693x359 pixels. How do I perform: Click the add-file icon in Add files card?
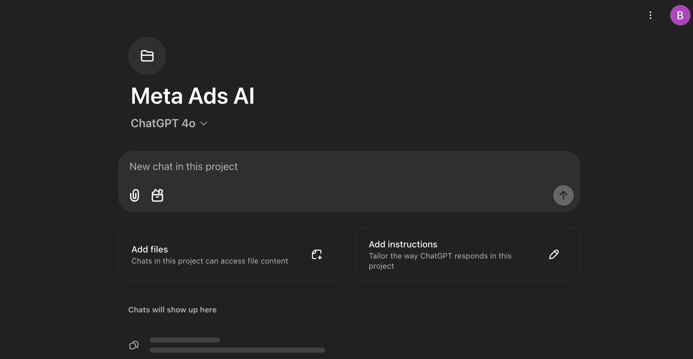[317, 254]
